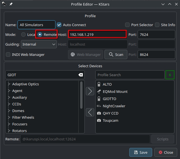This screenshot has height=159, width=180.
Task: Click the EQMod Mount telescope icon
Action: (99, 91)
